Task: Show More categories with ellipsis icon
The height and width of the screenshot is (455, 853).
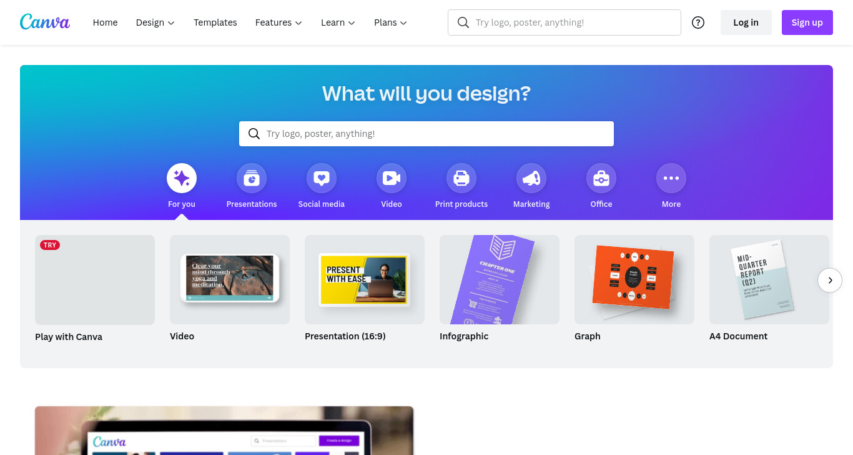Action: pos(671,179)
